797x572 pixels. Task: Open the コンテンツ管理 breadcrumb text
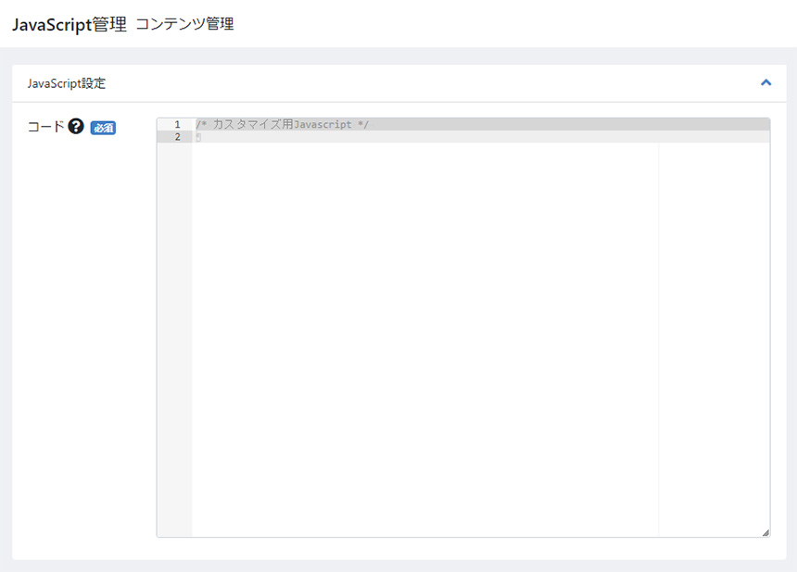(184, 25)
